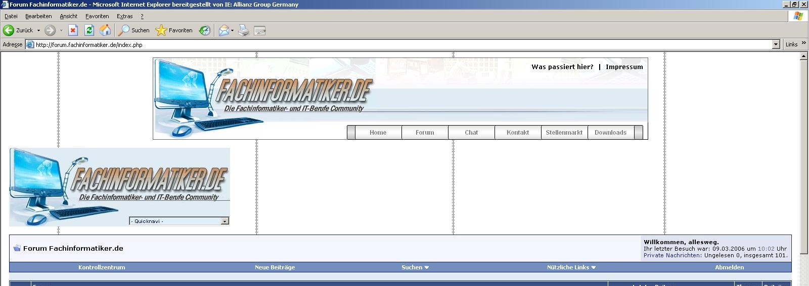Click the lower-left Fachinformatiker.de banner
This screenshot has width=809, height=286.
tap(119, 187)
